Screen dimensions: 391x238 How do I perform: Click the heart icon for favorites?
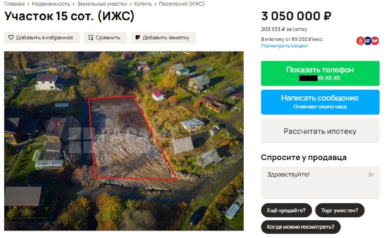click(11, 38)
